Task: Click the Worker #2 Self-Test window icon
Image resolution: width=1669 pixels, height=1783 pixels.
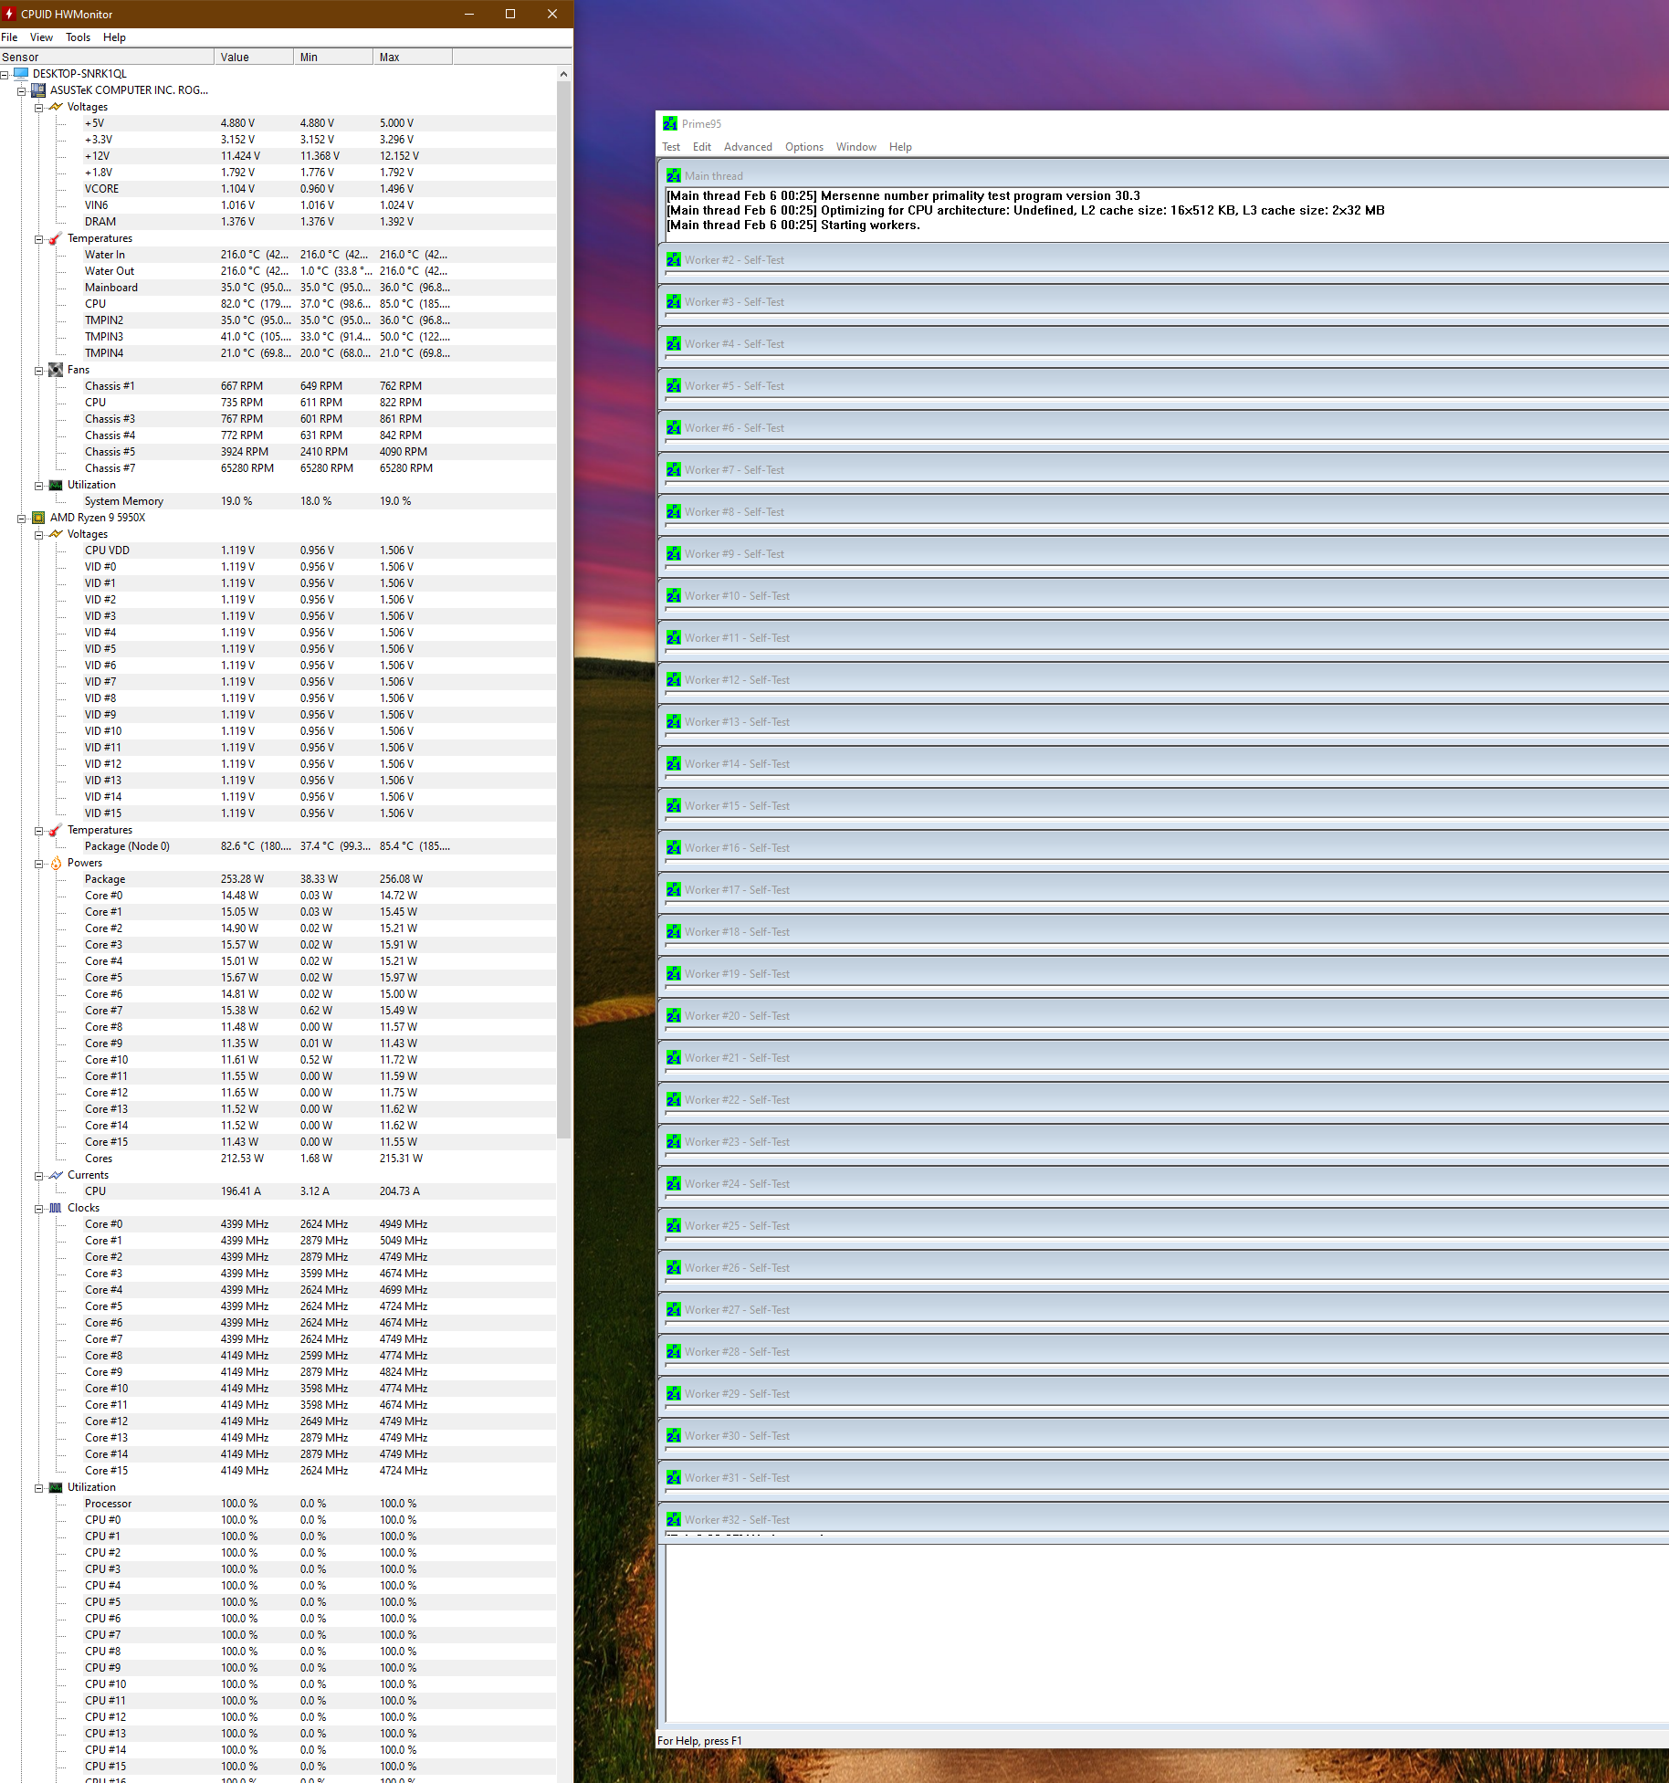Action: click(x=674, y=260)
